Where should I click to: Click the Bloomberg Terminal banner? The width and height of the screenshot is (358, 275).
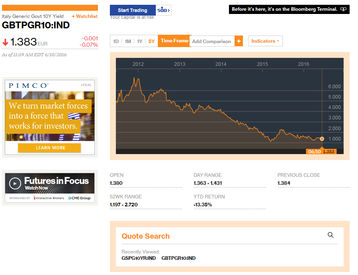tap(289, 9)
